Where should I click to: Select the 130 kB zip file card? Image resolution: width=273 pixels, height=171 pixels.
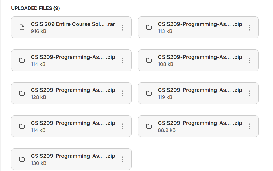coord(71,159)
